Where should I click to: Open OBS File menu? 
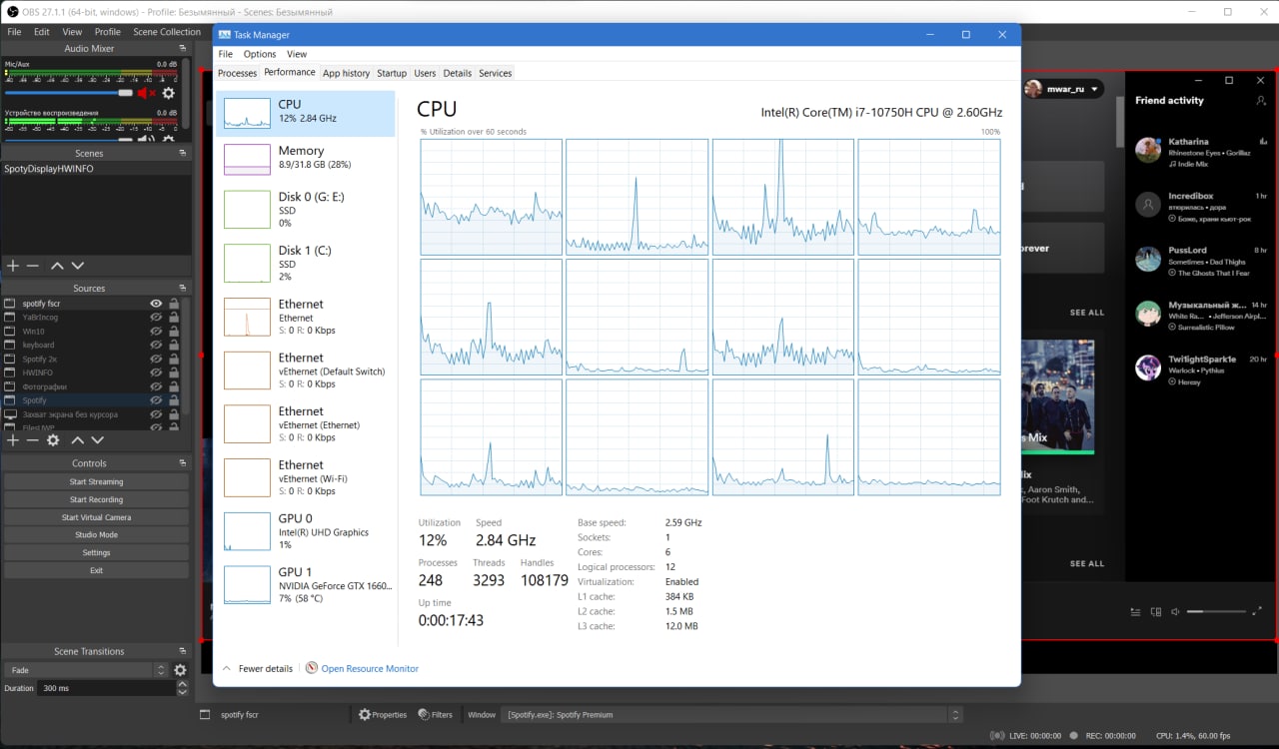coord(14,32)
